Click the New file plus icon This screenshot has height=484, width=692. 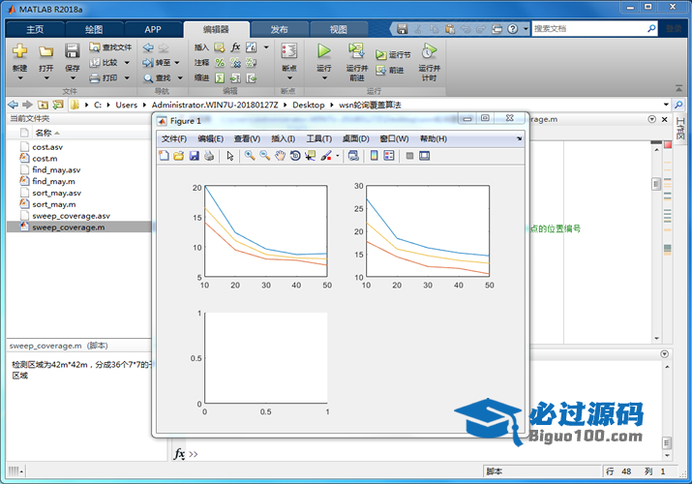tap(19, 51)
